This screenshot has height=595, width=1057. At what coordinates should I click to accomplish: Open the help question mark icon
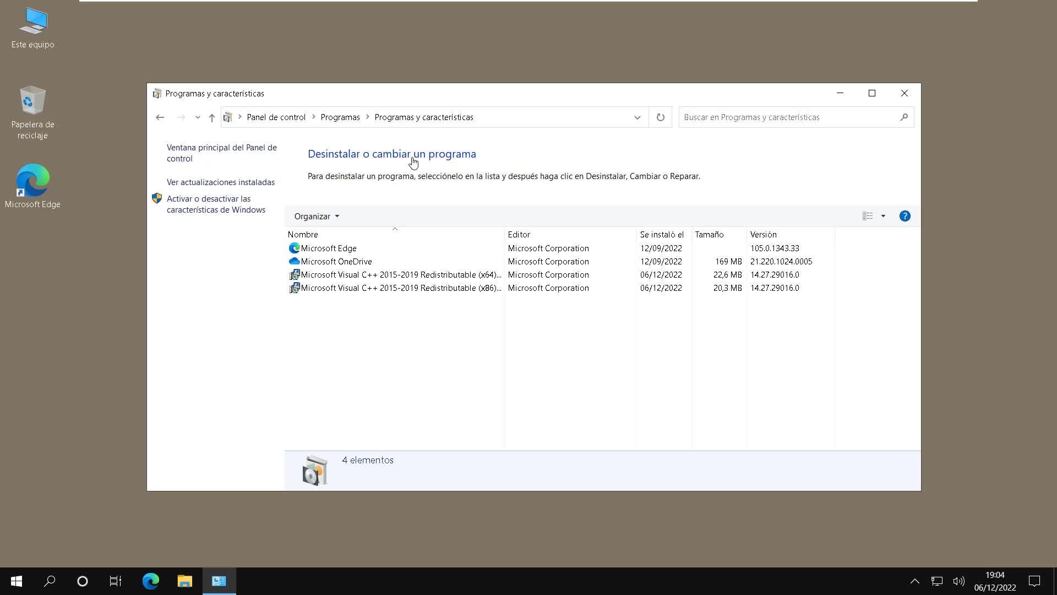905,216
